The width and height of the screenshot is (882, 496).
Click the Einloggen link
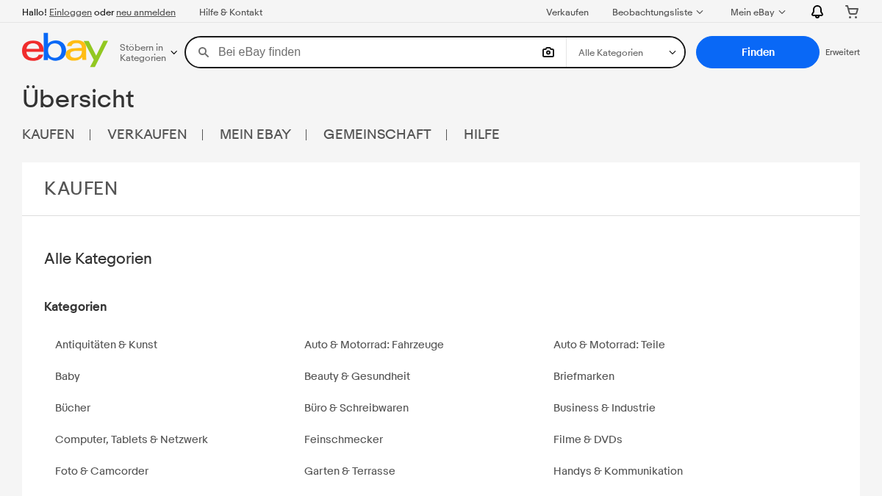[71, 12]
